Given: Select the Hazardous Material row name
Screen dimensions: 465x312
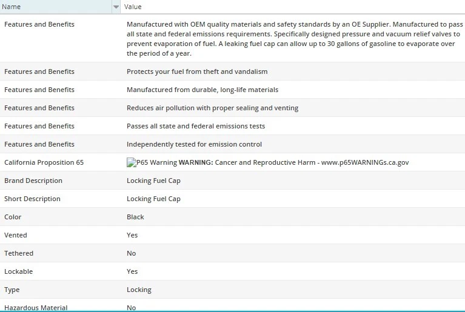Looking at the screenshot, I should pyautogui.click(x=36, y=307).
